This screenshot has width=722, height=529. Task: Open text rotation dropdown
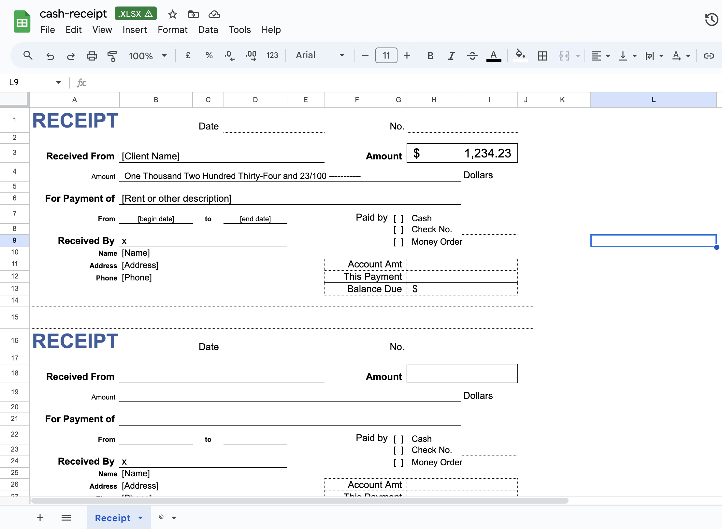(681, 56)
